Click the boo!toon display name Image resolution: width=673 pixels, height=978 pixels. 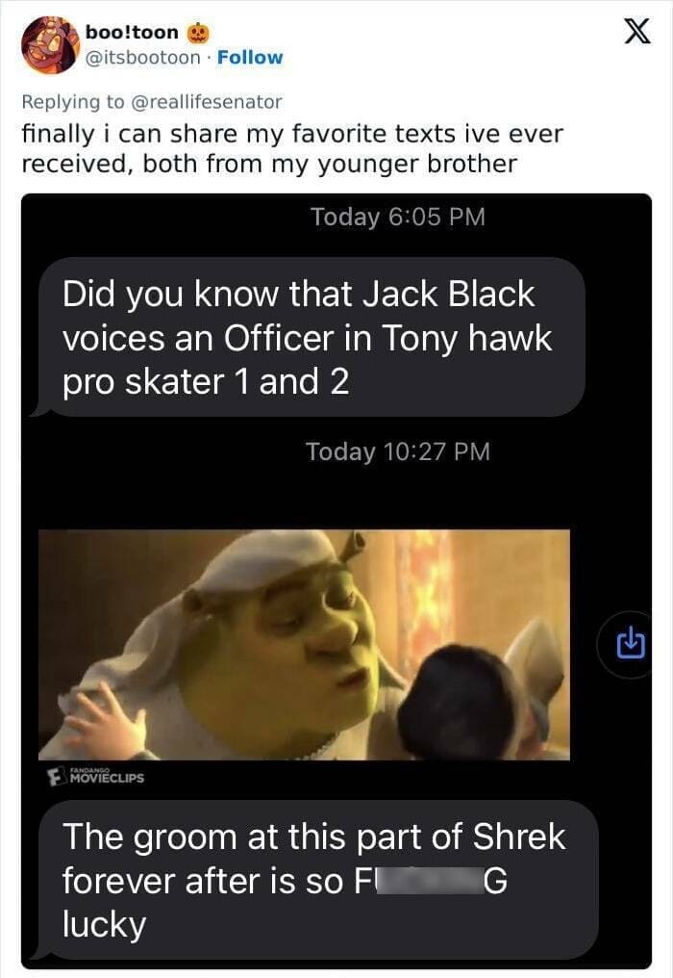click(132, 32)
